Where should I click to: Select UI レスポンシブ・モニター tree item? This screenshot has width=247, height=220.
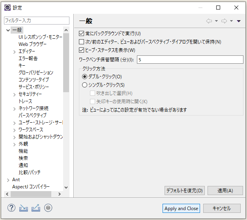tap(40, 37)
